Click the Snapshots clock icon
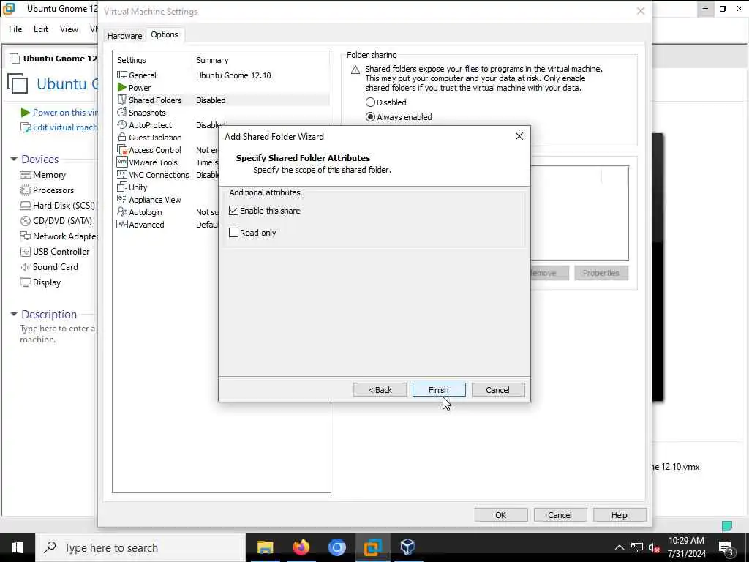Viewport: 749px width, 562px height. click(x=122, y=112)
